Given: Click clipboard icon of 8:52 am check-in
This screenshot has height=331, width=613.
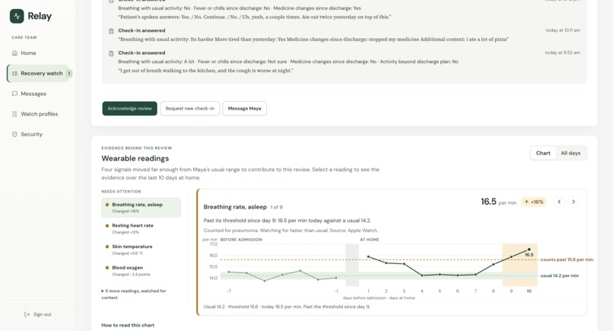Looking at the screenshot, I should 111,53.
